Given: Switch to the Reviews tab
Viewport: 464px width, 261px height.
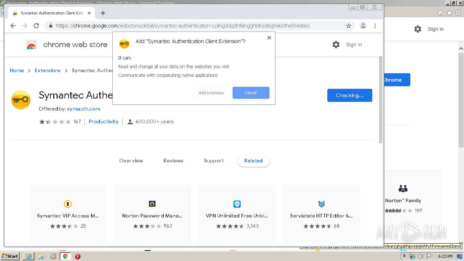Looking at the screenshot, I should tap(173, 161).
